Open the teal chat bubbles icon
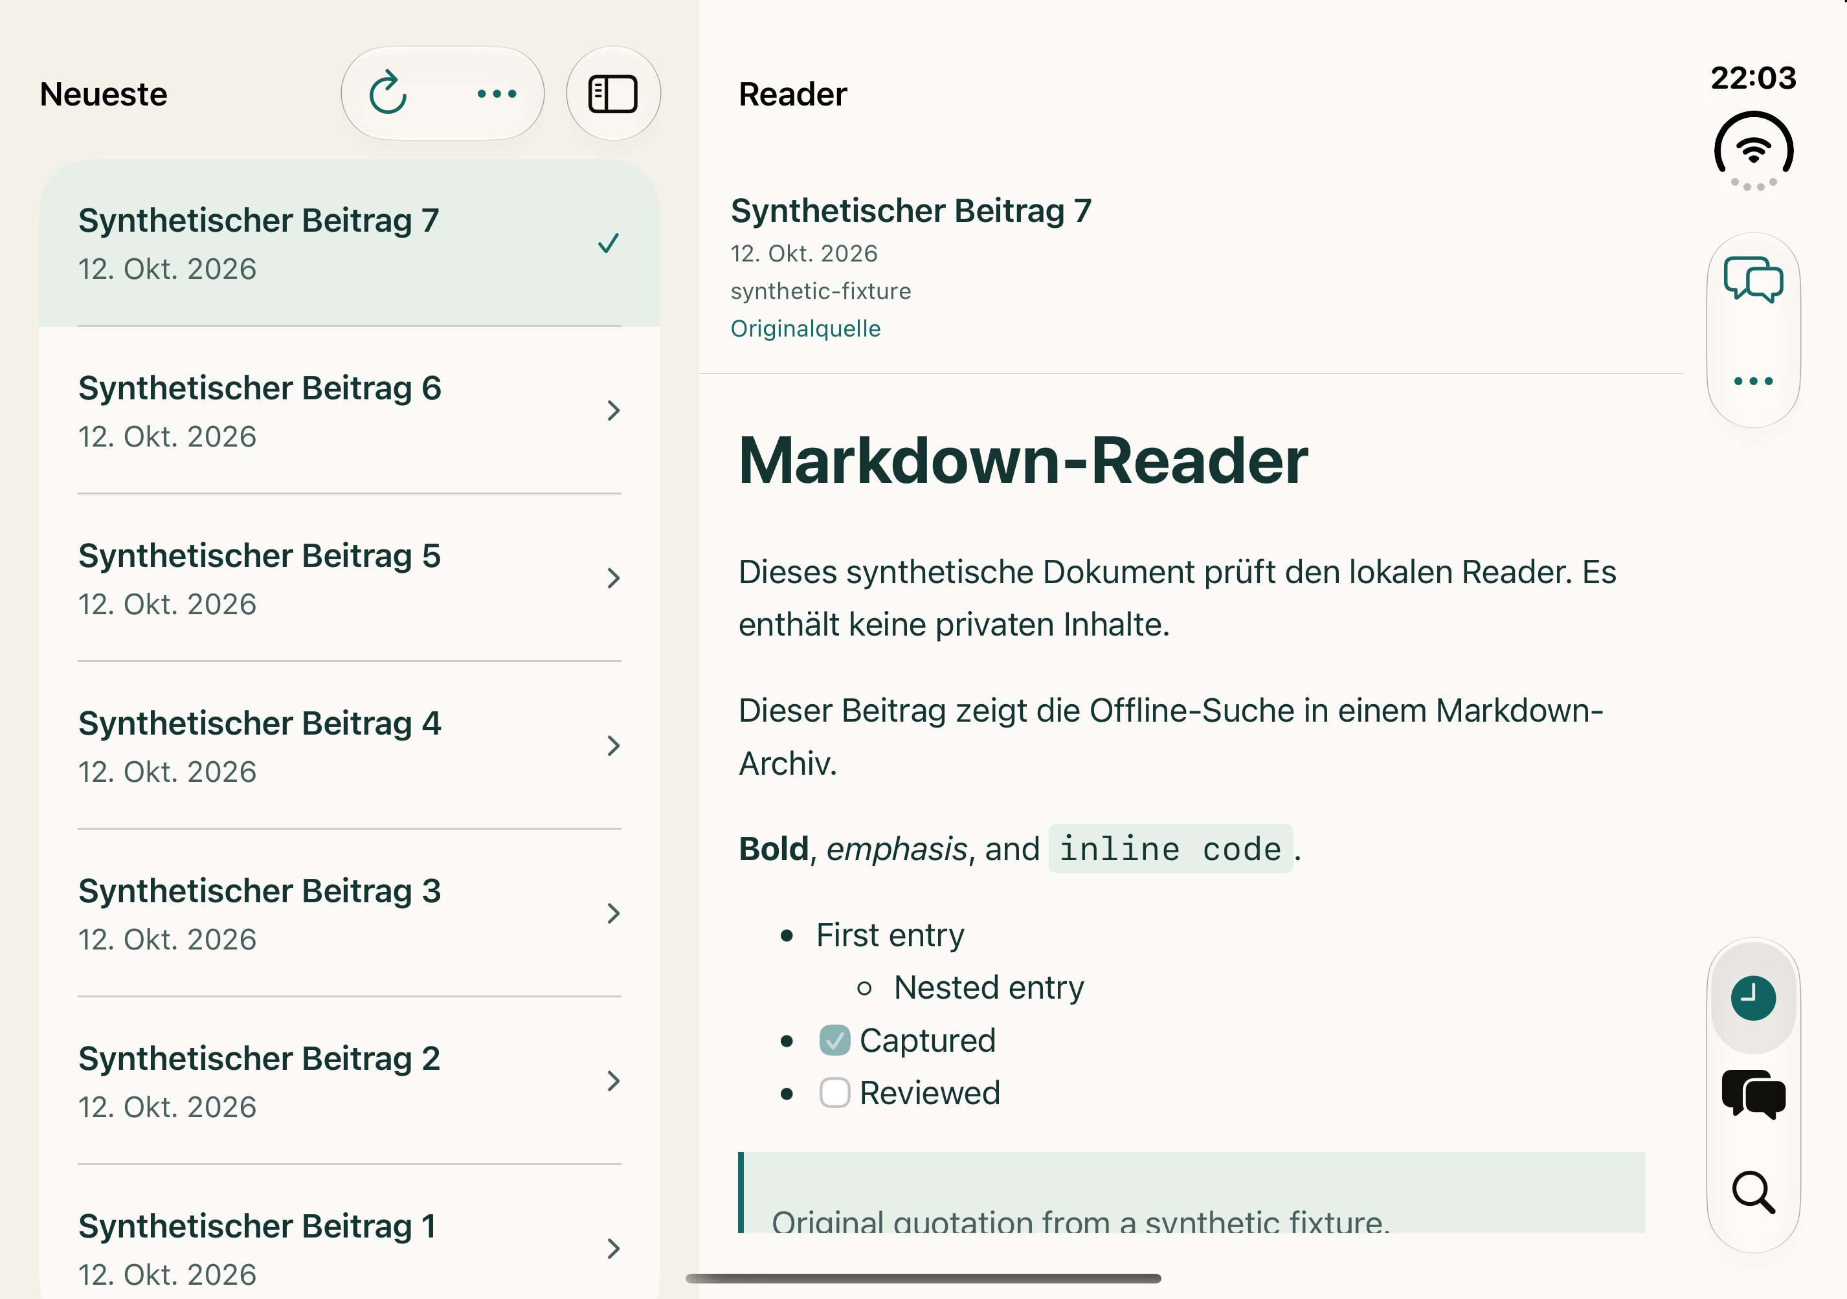1847x1299 pixels. click(x=1753, y=279)
